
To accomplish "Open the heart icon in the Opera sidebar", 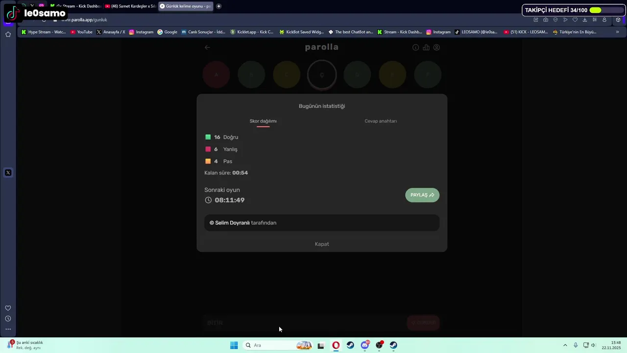I will coord(8,308).
